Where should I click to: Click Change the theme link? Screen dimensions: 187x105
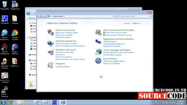tap(110, 41)
